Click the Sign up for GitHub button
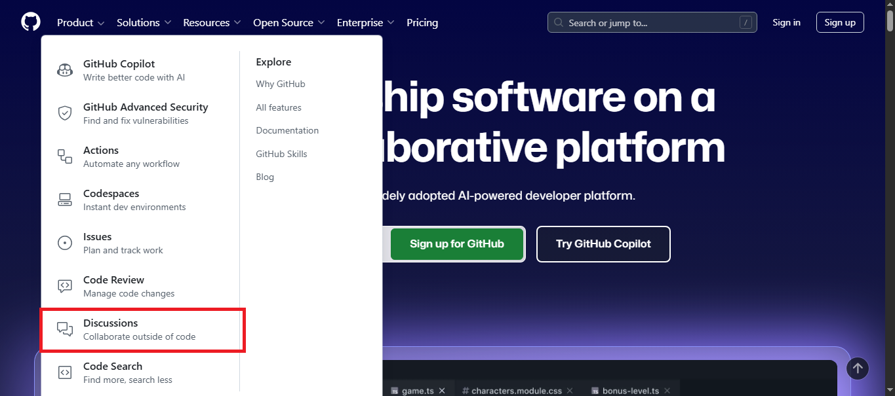The height and width of the screenshot is (396, 895). (x=456, y=243)
